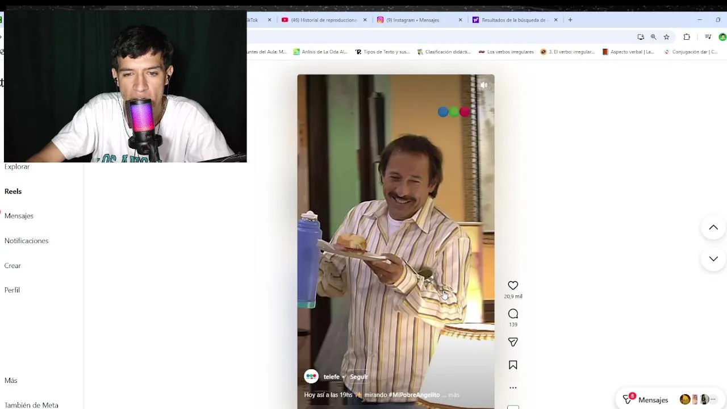
Task: Bookmark this page with the star icon
Action: click(666, 37)
